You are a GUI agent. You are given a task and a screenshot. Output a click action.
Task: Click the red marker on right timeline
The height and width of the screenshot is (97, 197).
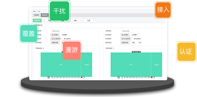coord(152,77)
